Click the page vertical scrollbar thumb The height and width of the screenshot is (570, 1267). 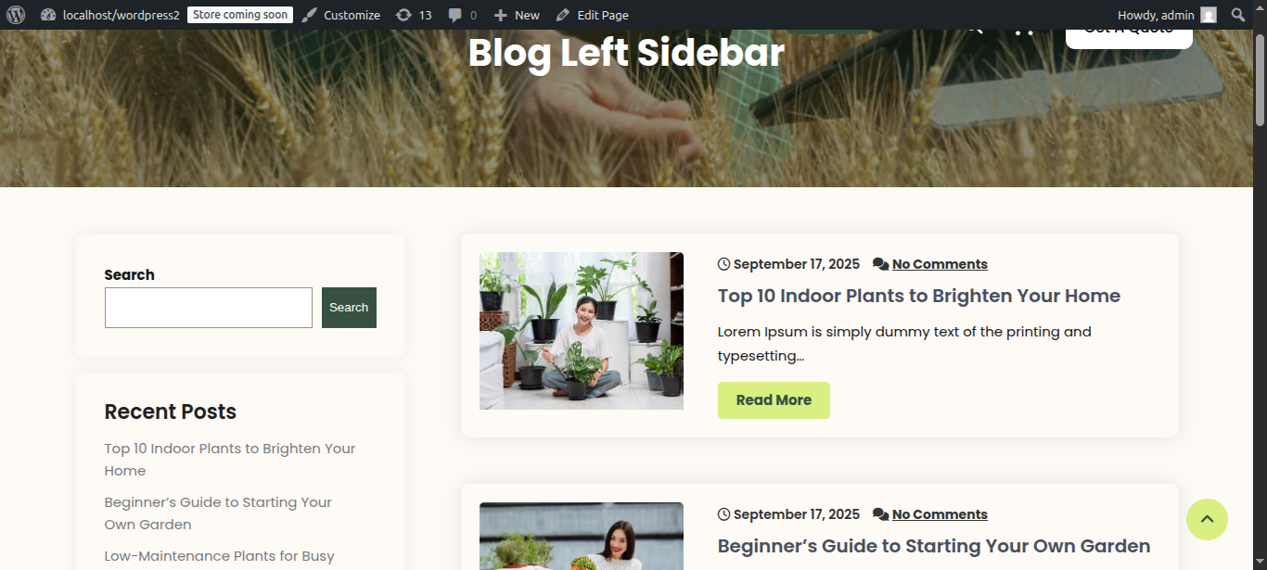(1260, 81)
